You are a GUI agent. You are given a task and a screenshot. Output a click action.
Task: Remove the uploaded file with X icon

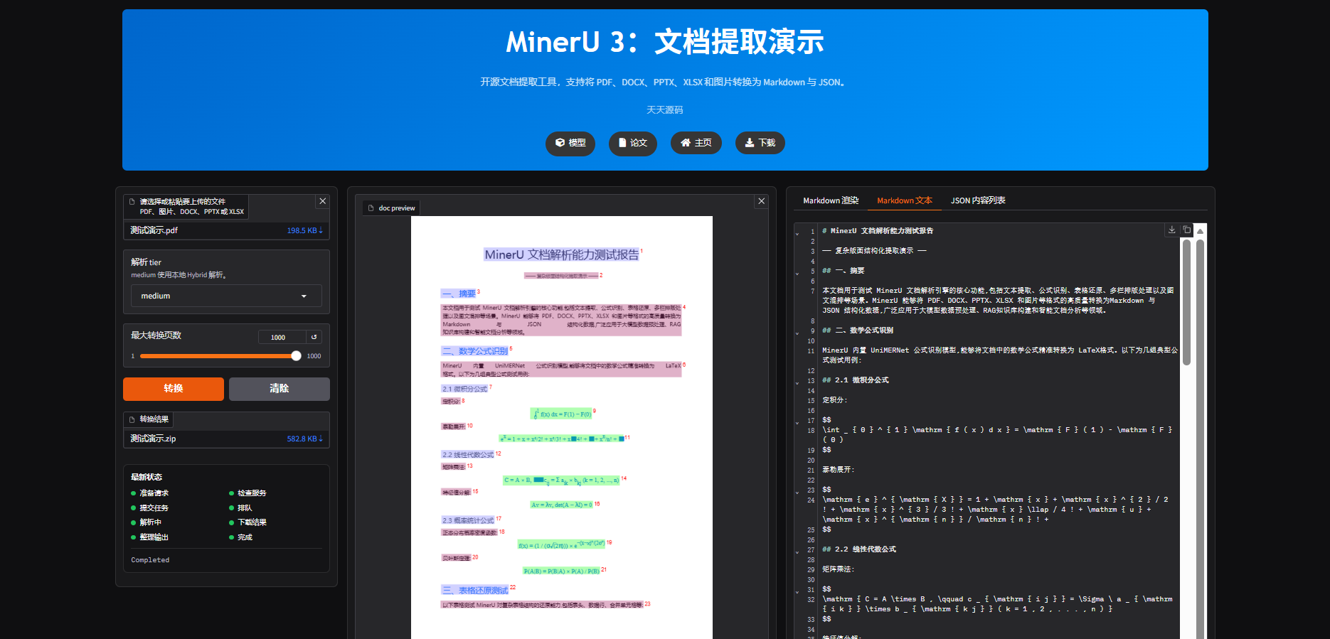point(323,201)
